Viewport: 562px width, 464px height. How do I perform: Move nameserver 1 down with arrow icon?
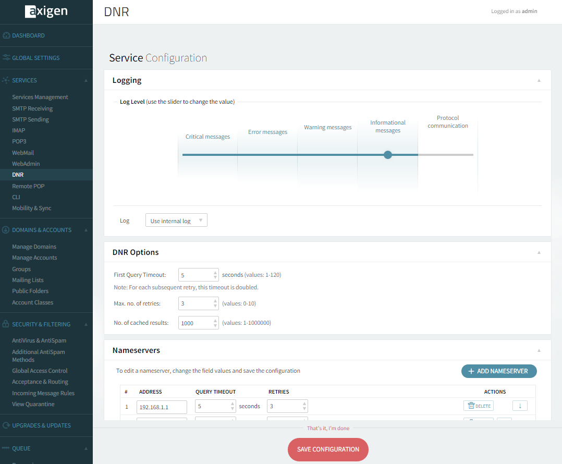(x=520, y=406)
